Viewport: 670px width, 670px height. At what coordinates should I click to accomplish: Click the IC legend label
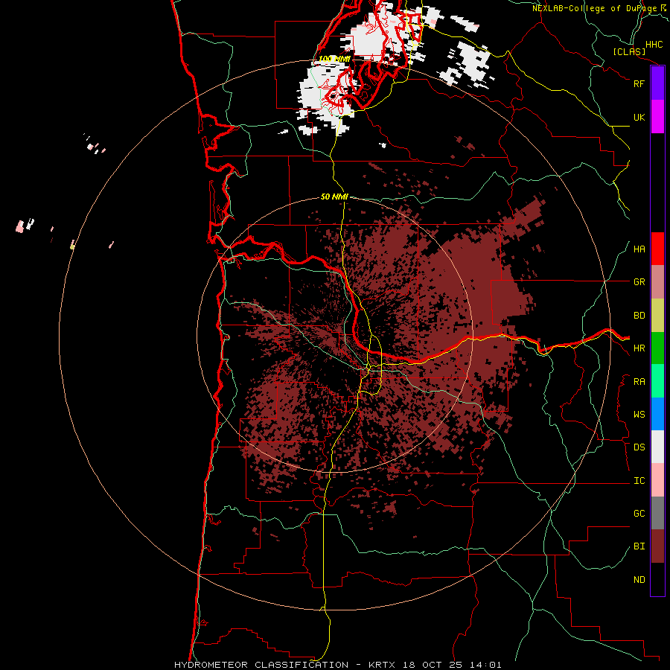click(x=639, y=481)
